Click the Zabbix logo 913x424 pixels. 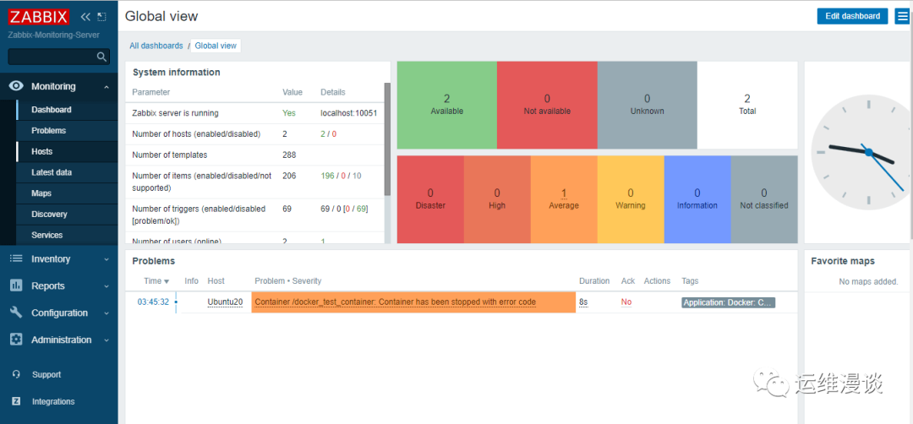click(x=38, y=16)
